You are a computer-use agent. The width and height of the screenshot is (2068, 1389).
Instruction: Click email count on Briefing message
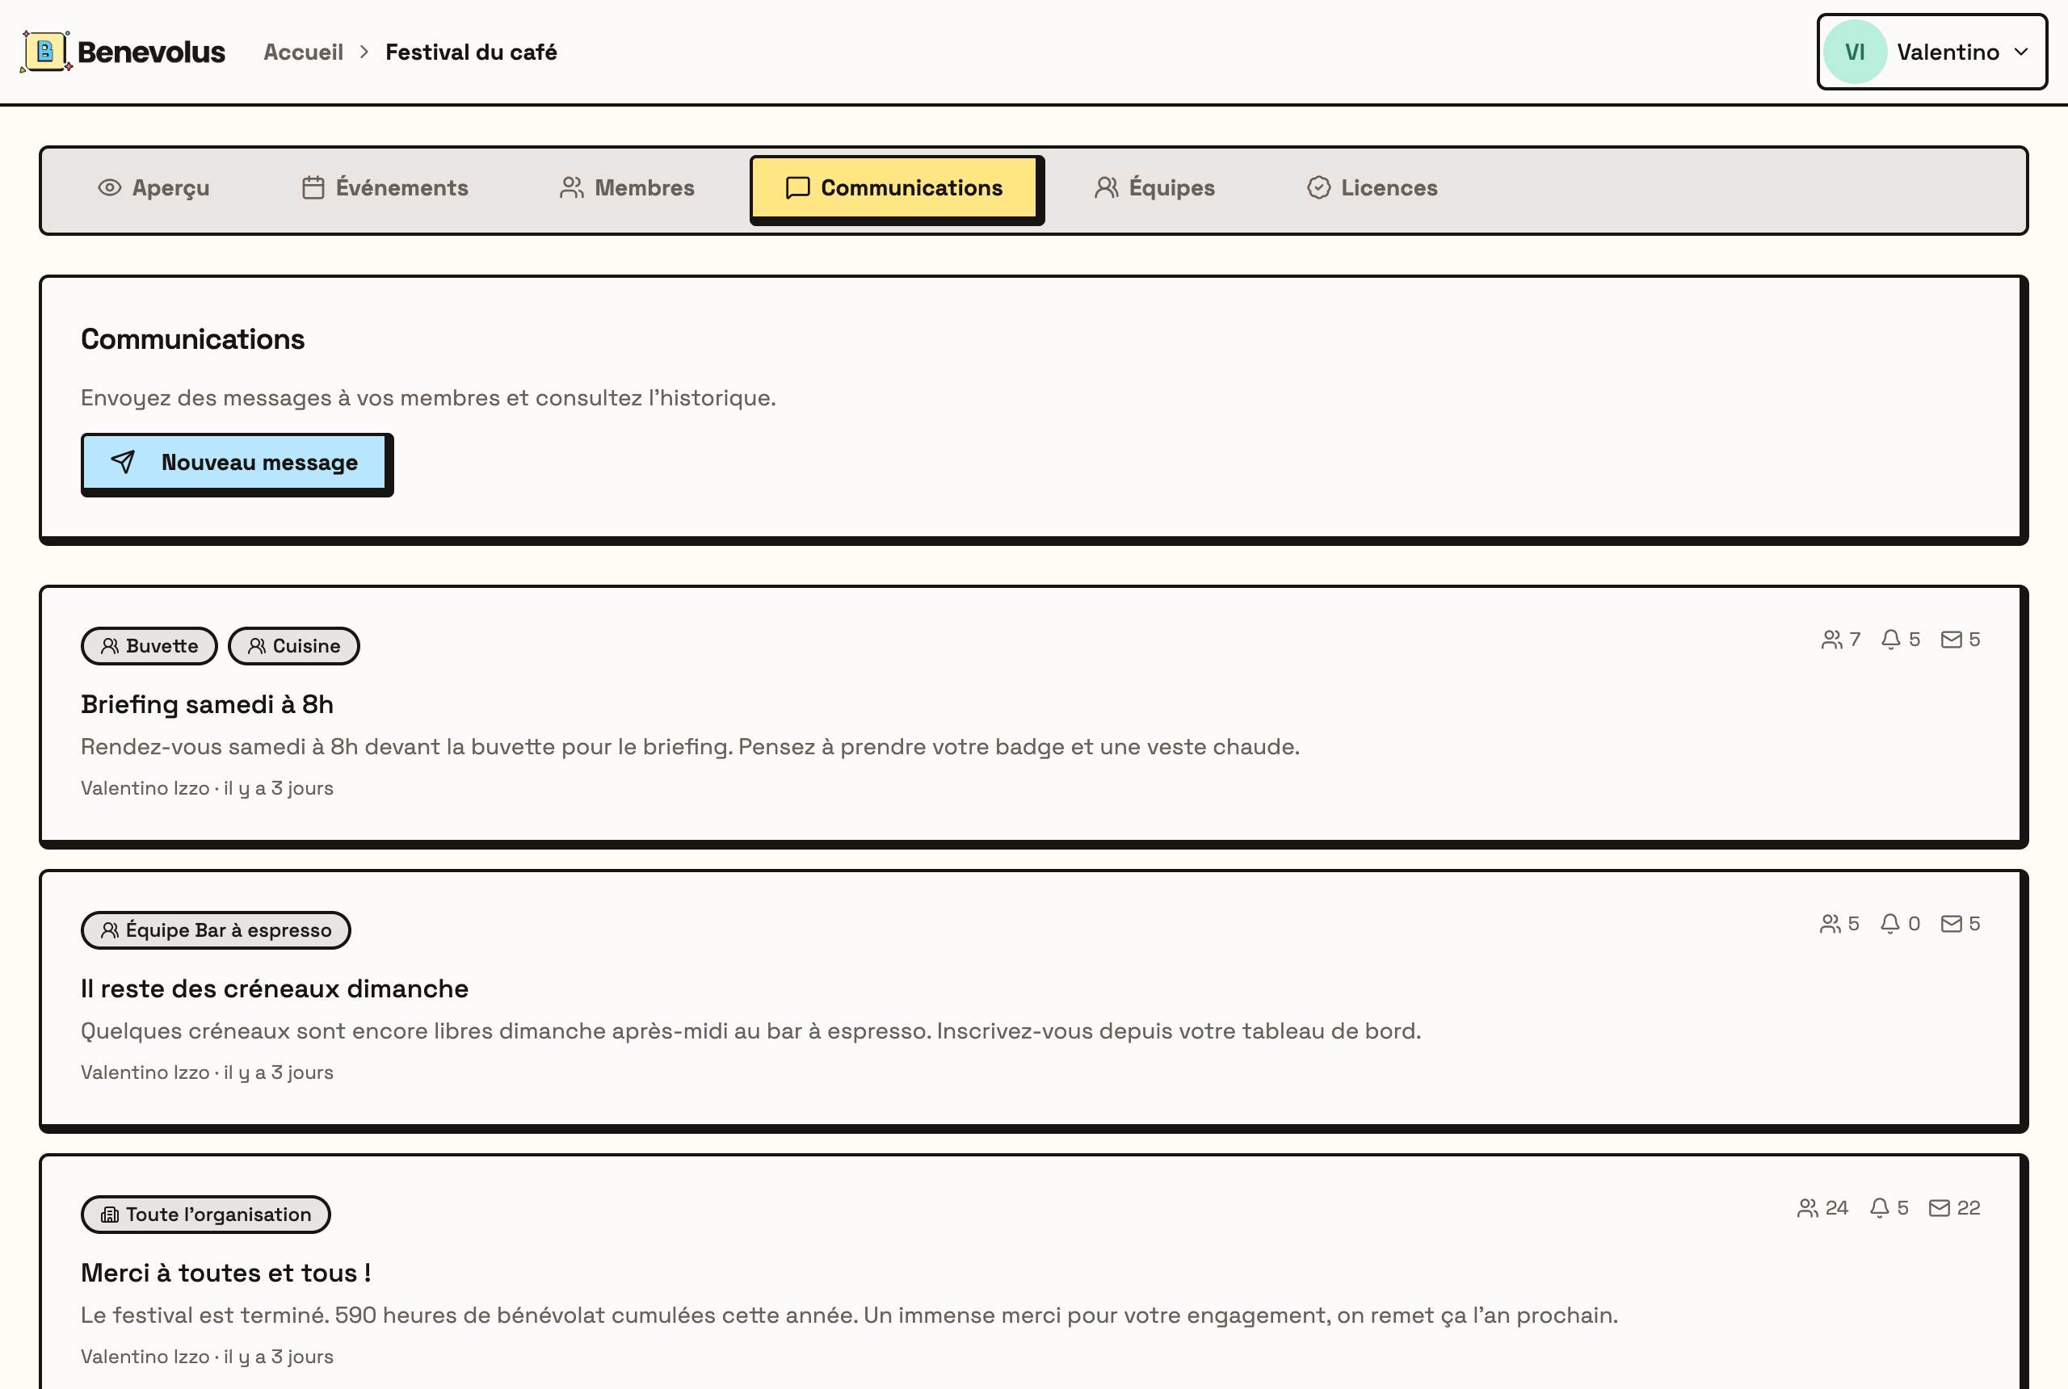[1960, 640]
